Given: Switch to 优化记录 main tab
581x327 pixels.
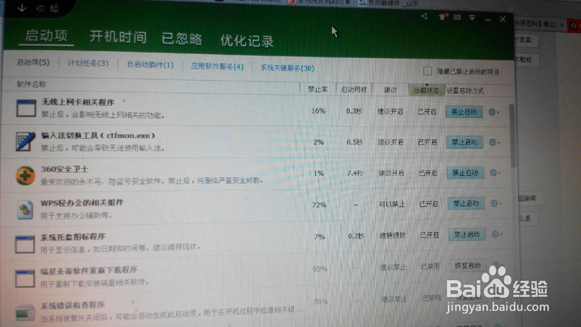Looking at the screenshot, I should [247, 41].
